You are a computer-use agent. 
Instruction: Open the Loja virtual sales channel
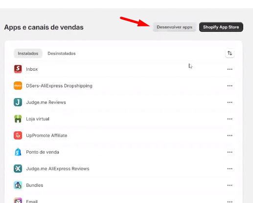(38, 119)
